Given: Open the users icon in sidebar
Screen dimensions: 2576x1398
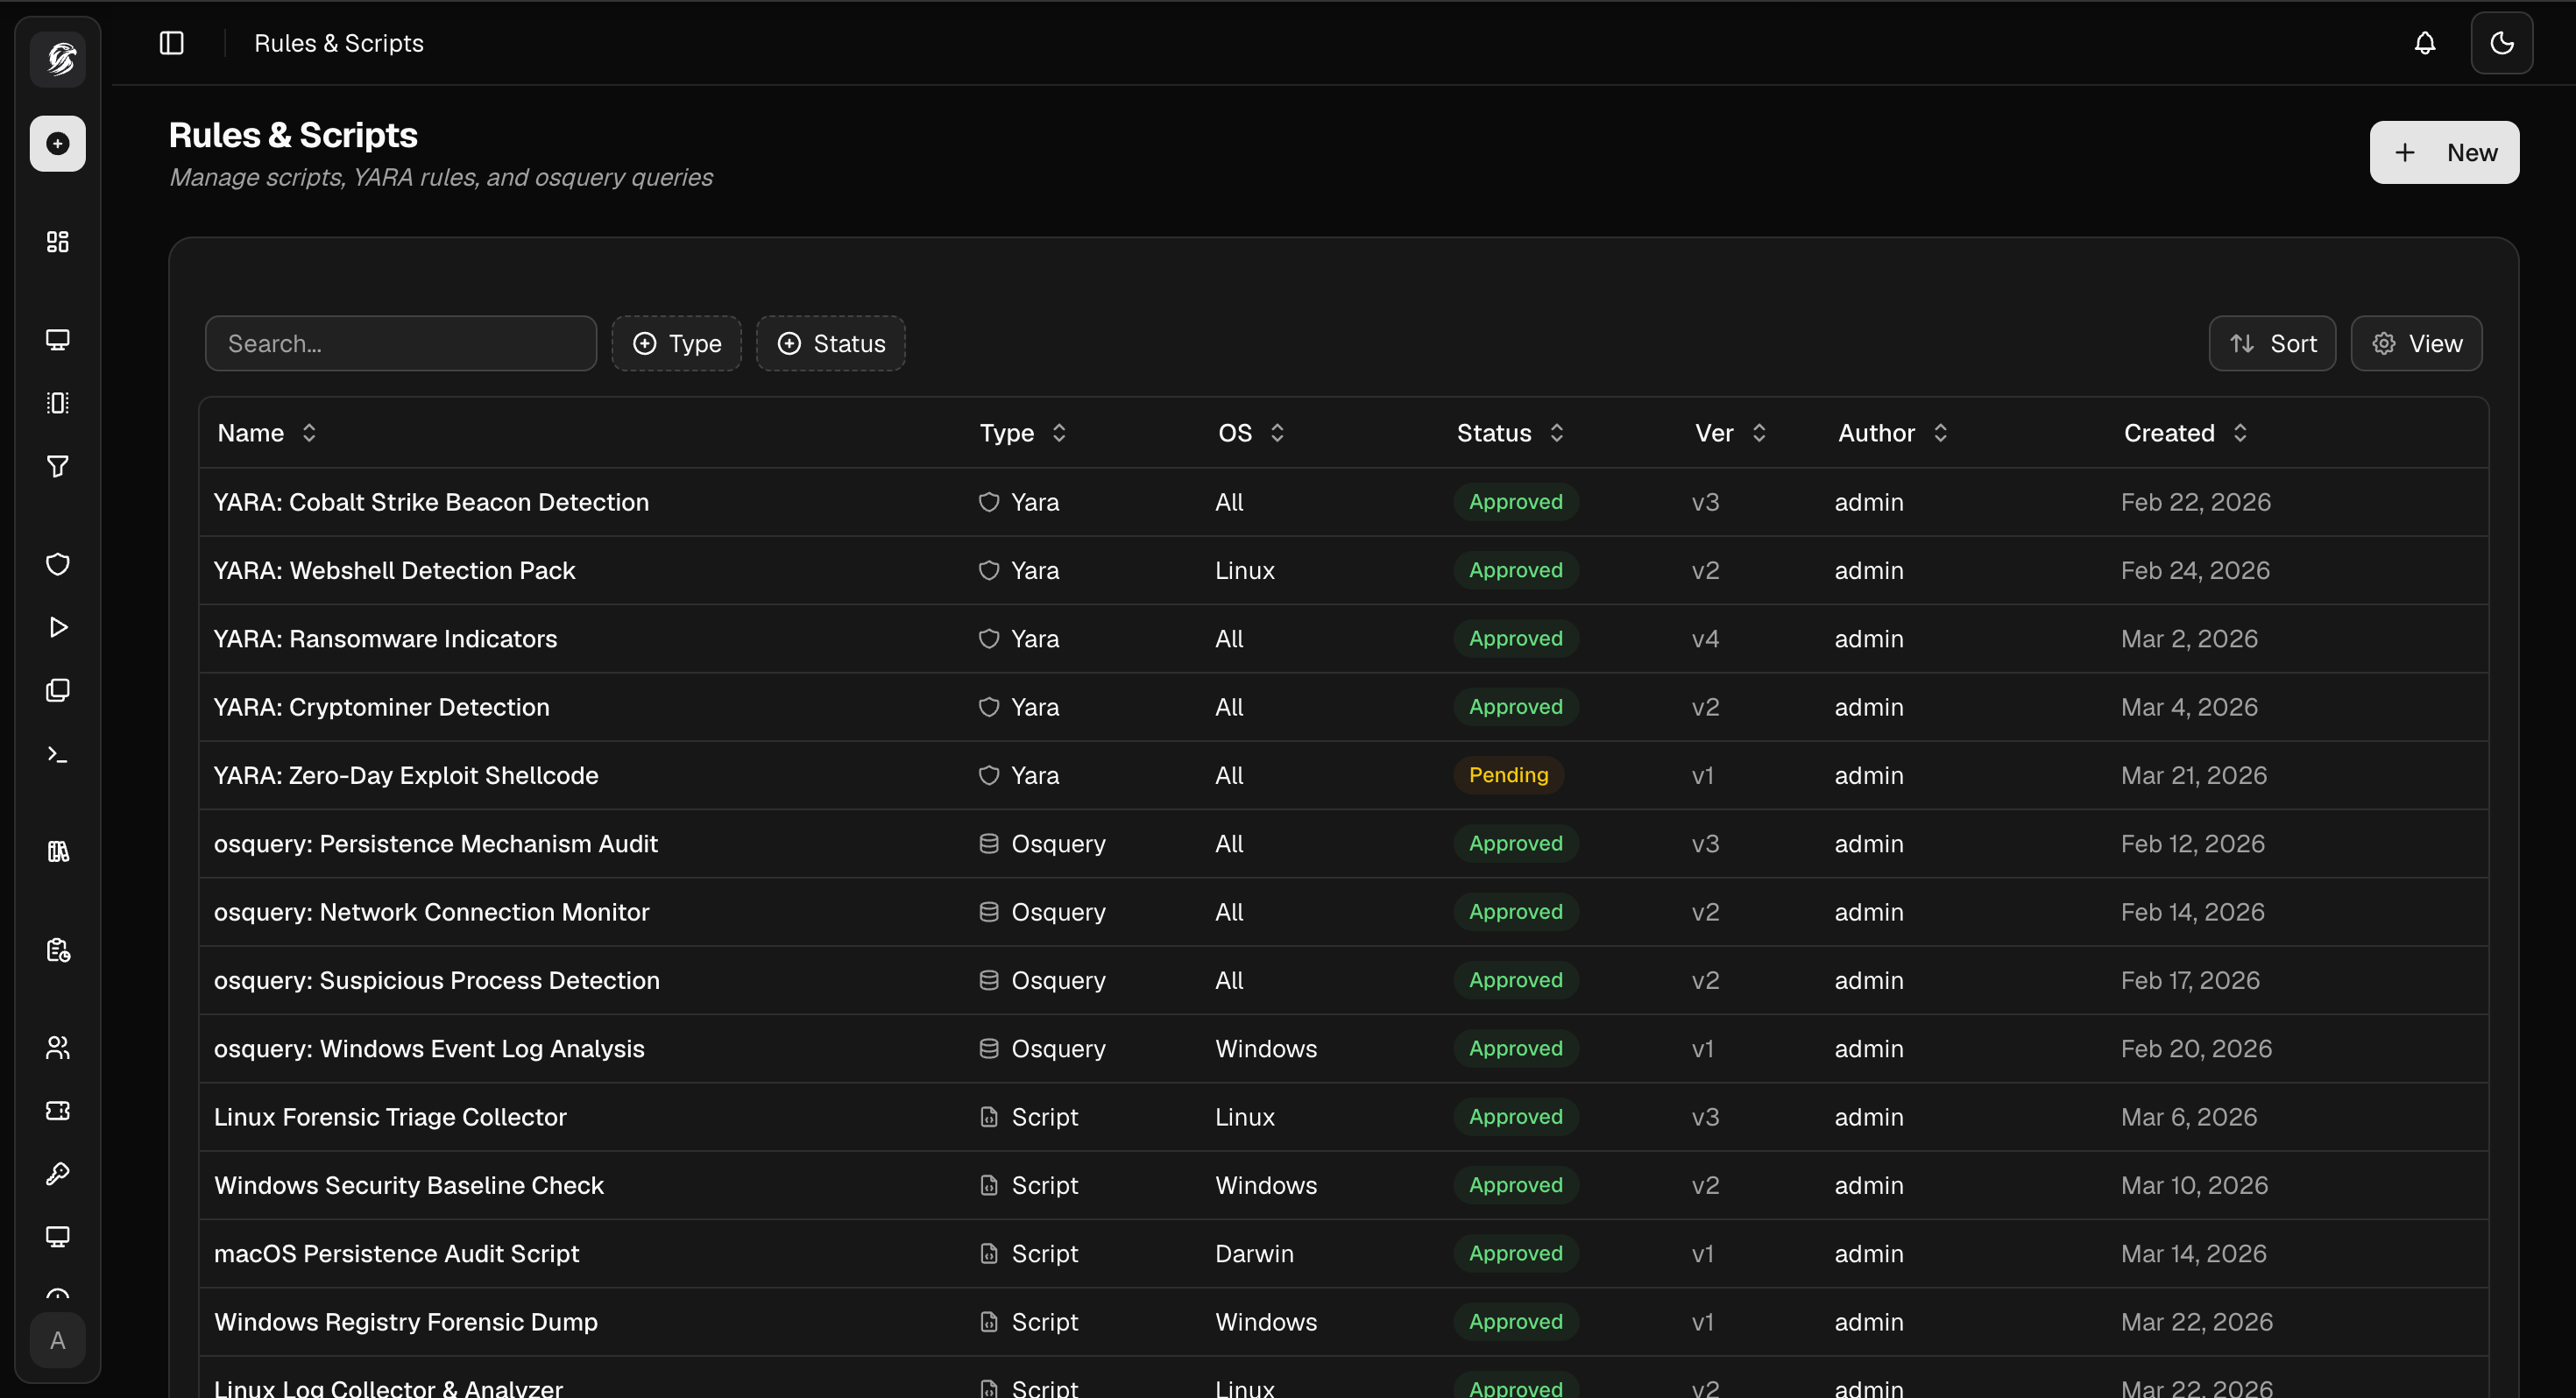Looking at the screenshot, I should point(58,1047).
